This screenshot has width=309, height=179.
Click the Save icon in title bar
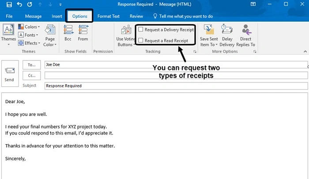9,4
